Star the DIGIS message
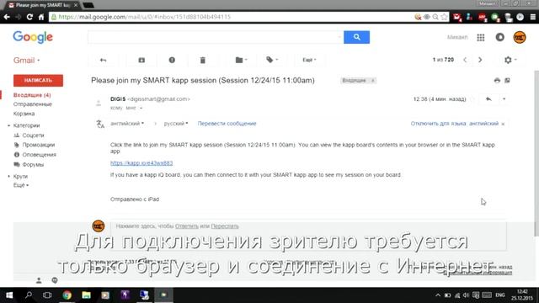Viewport: 539px width, 303px height. coord(473,99)
